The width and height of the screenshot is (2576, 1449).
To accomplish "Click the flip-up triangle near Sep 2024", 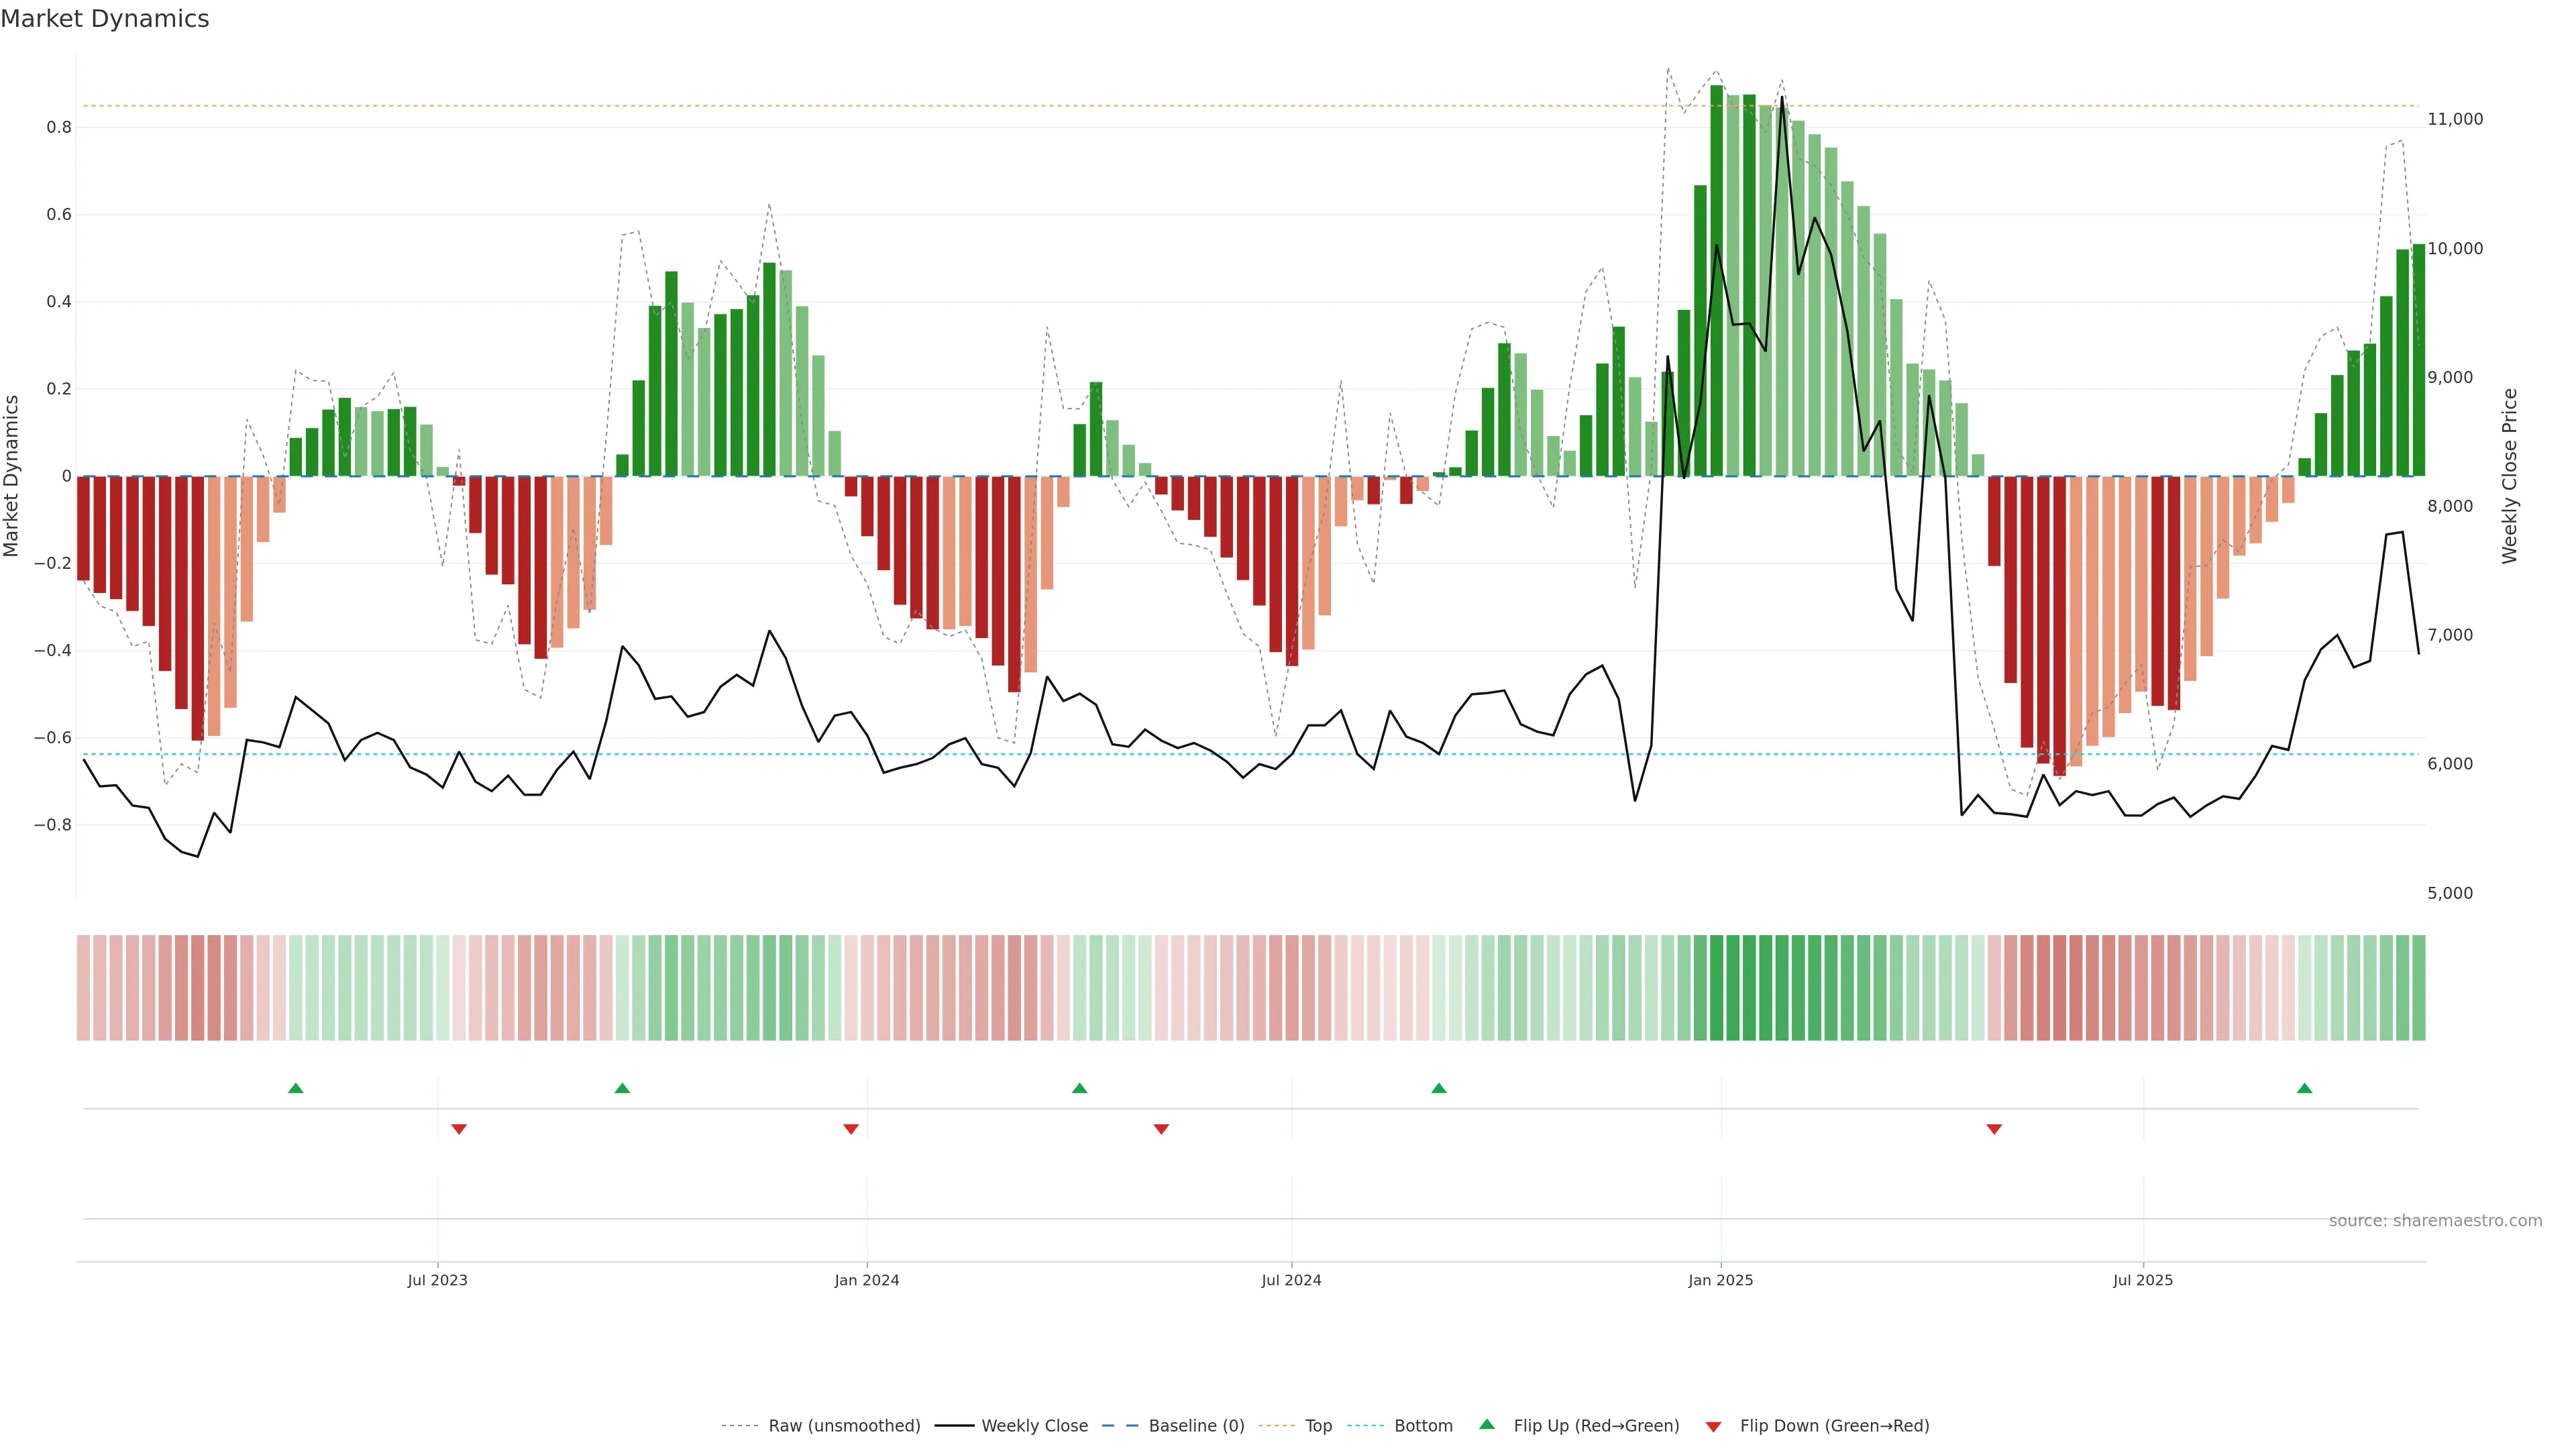I will [x=1438, y=1088].
